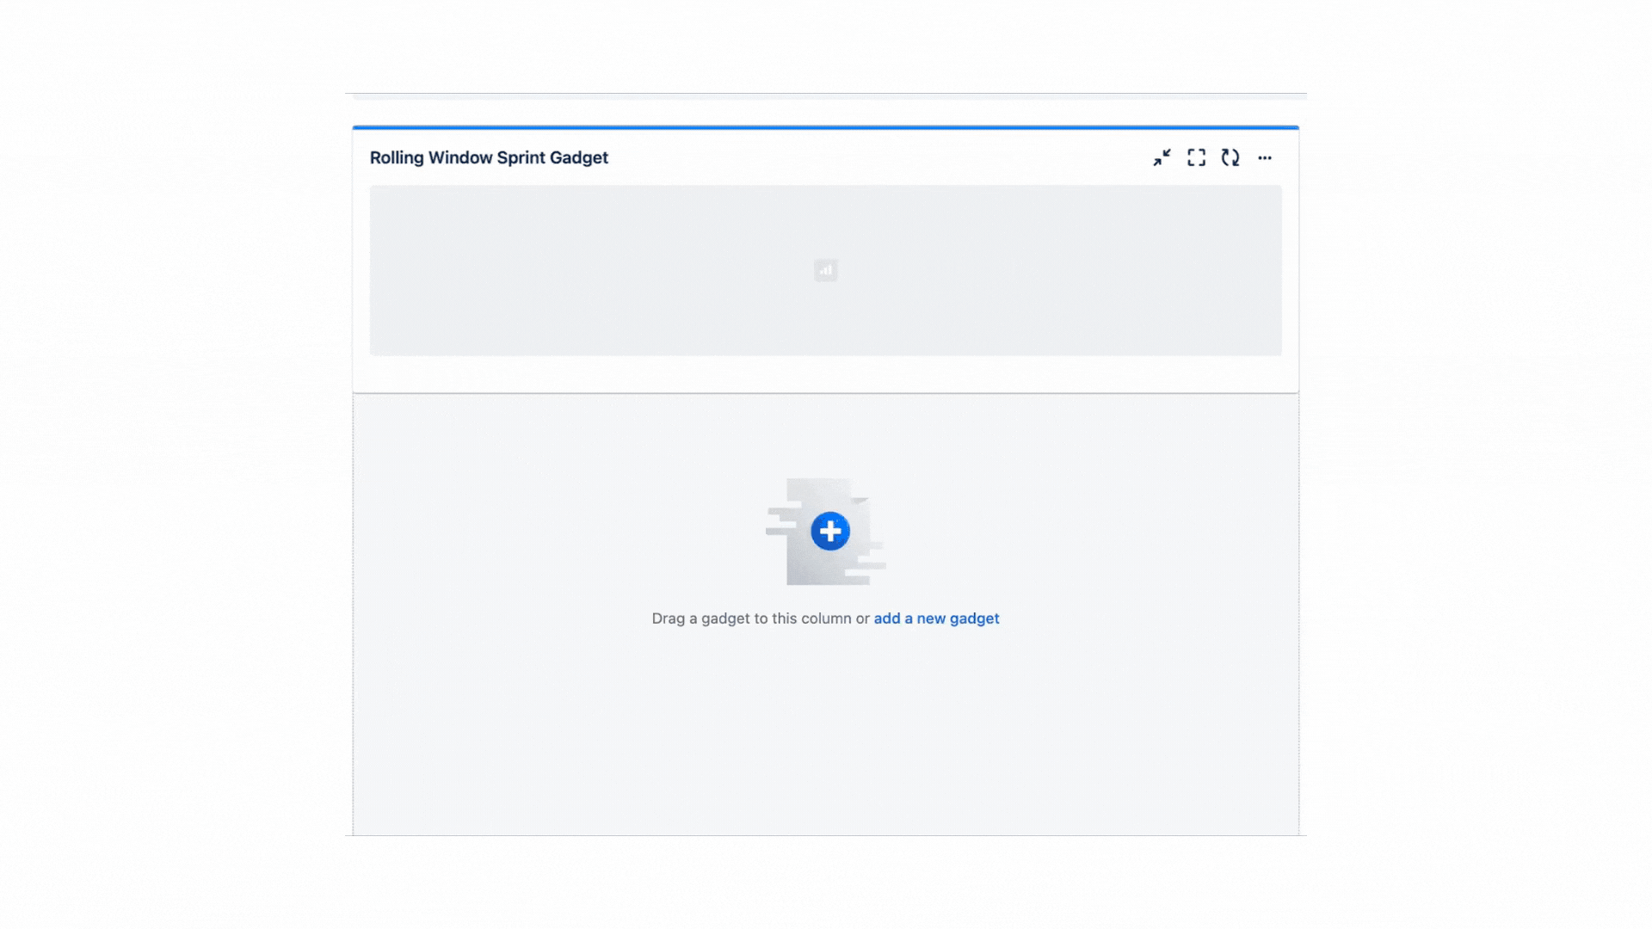Screen dimensions: 1652x929
Task: Click the minimize/collapse gadget icon
Action: [1161, 157]
